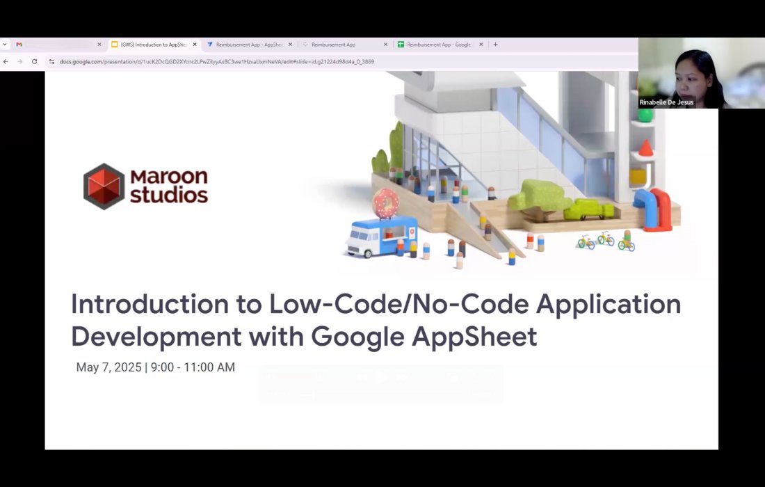Reload the current Slides presentation page
Image resolution: width=765 pixels, height=487 pixels.
pyautogui.click(x=34, y=61)
